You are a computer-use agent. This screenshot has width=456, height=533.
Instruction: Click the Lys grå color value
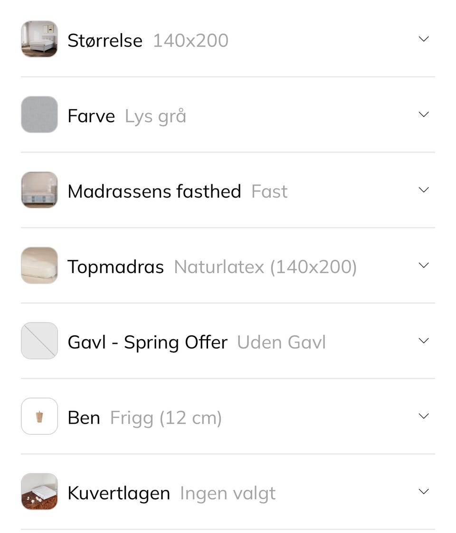click(155, 116)
